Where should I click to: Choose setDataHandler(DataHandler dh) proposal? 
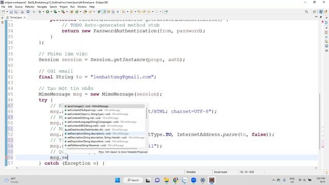(104, 129)
